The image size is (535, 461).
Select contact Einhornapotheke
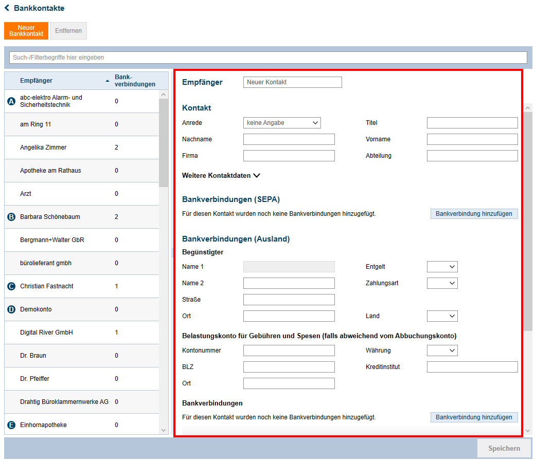tap(82, 425)
